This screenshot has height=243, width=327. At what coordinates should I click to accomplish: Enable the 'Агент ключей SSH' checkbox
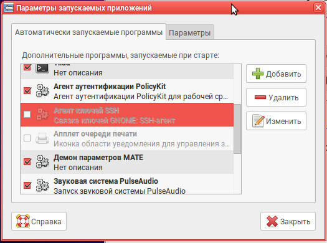coord(27,114)
